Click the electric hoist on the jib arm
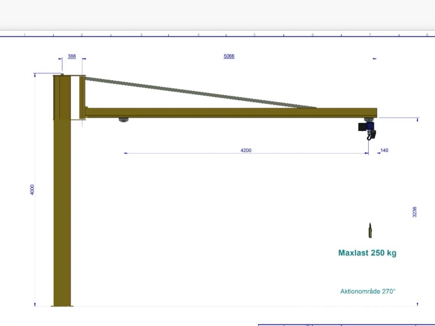 pyautogui.click(x=367, y=128)
